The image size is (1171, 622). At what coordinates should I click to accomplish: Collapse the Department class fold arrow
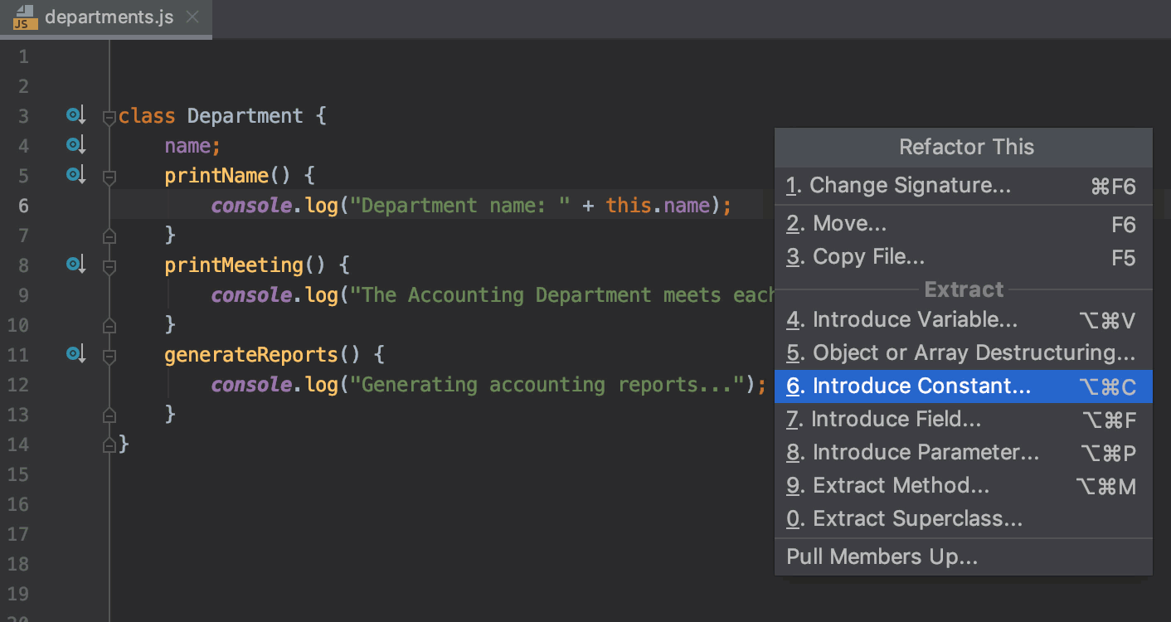pos(109,118)
